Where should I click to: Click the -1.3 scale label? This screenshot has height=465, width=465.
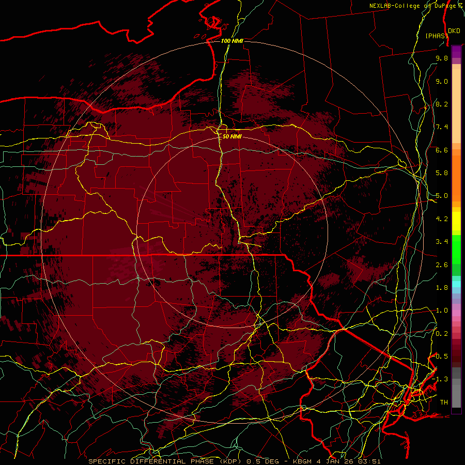[x=440, y=379]
